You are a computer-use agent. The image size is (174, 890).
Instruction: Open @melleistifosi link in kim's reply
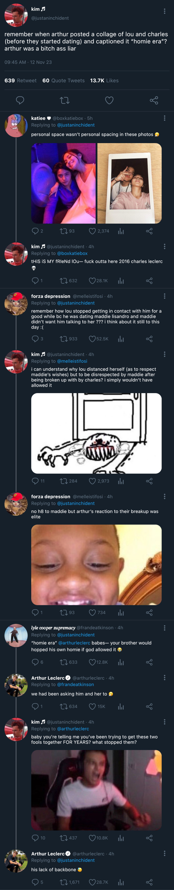[72, 361]
